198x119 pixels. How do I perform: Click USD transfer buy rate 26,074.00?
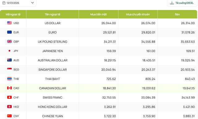(x=148, y=23)
